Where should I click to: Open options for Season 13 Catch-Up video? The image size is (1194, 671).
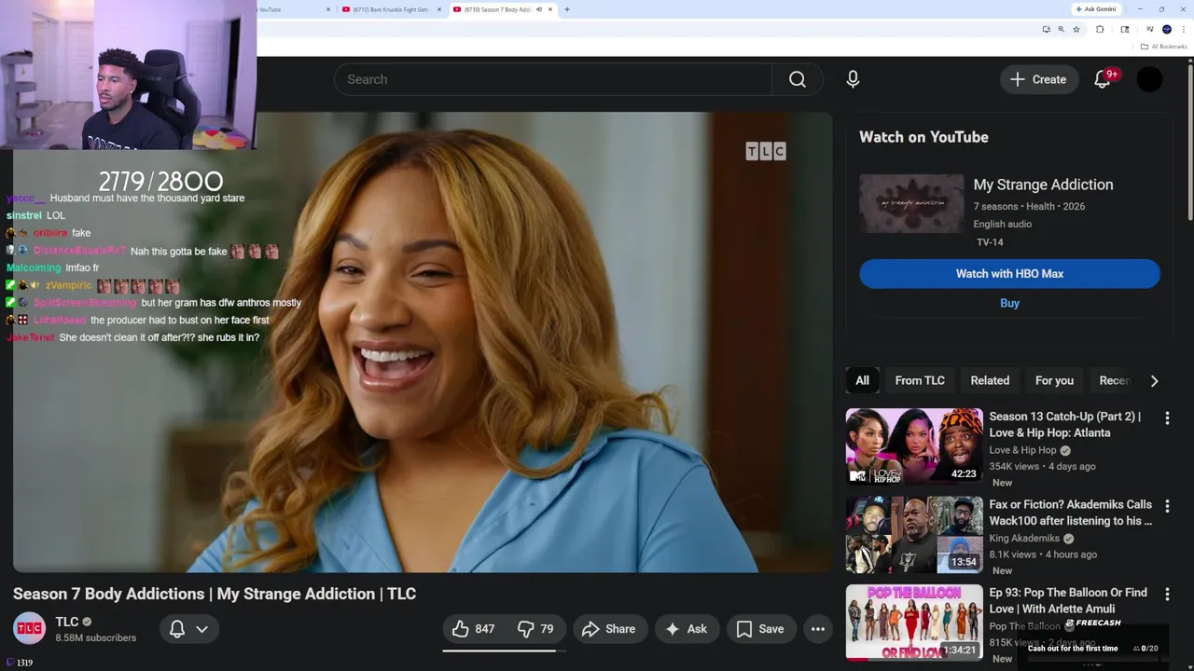pyautogui.click(x=1167, y=418)
